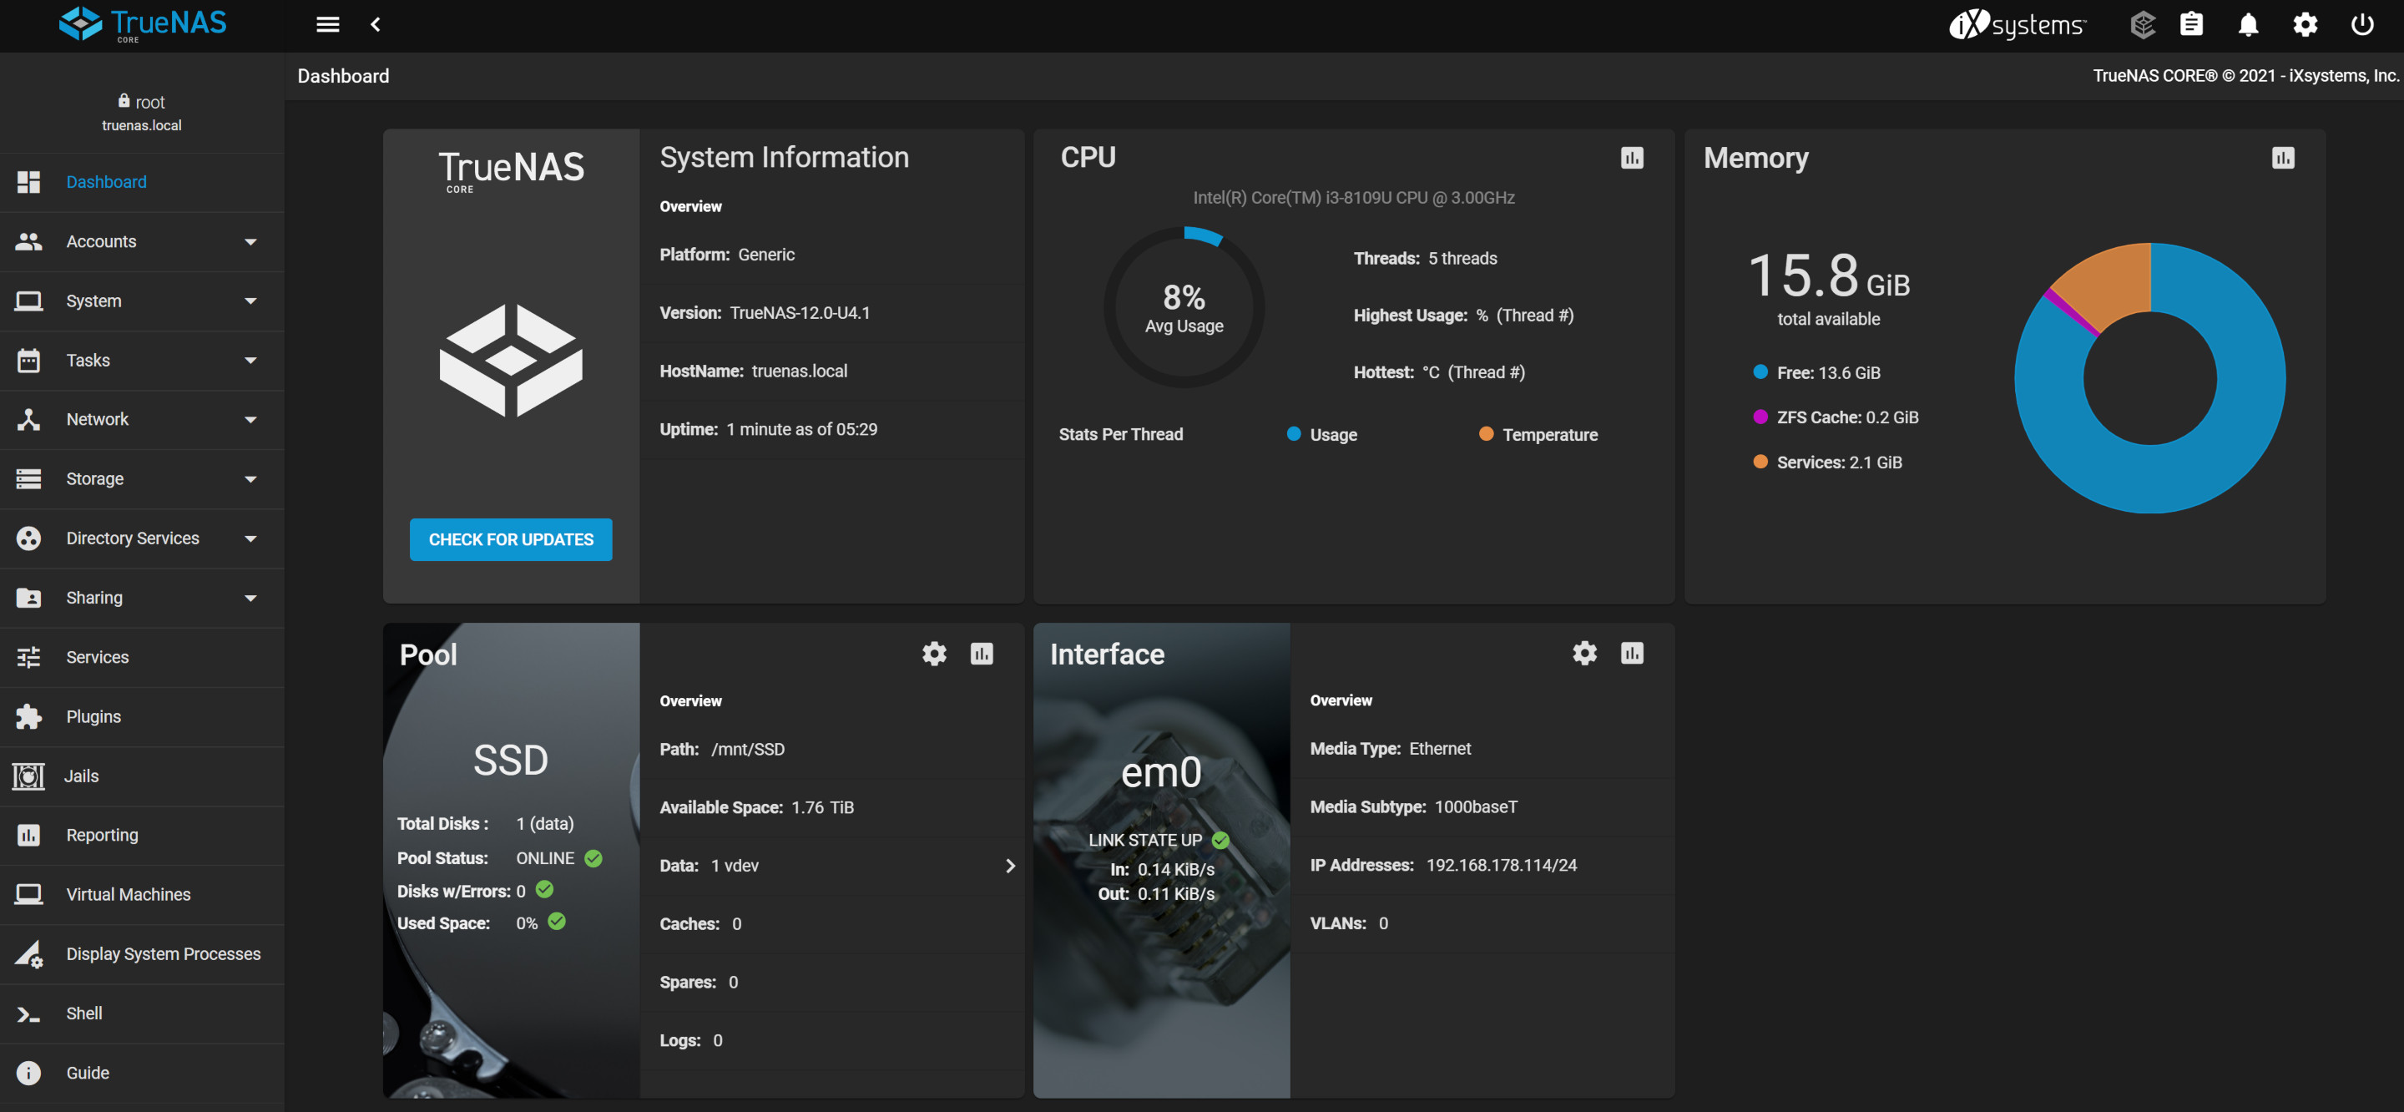The image size is (2404, 1112).
Task: Open Interface reports chart icon
Action: click(x=1631, y=653)
